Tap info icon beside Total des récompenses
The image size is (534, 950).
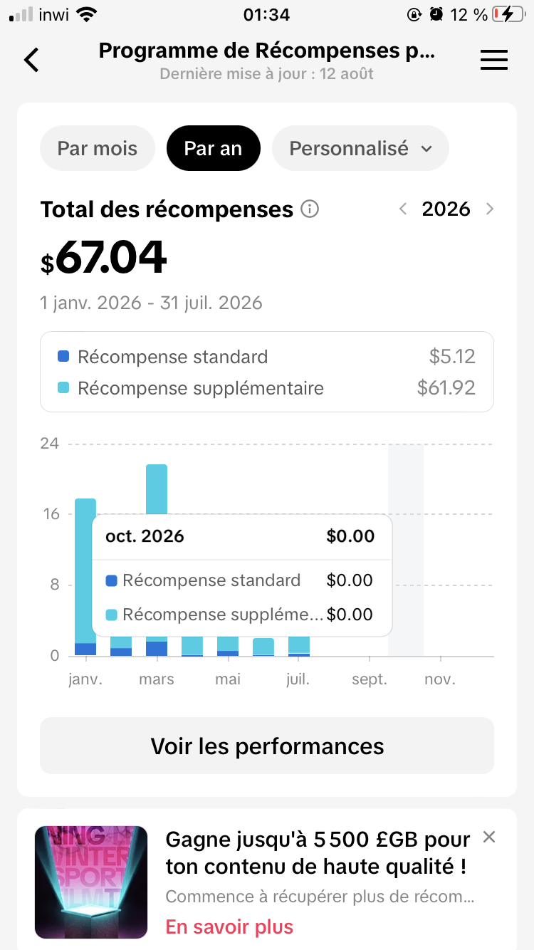pyautogui.click(x=310, y=209)
